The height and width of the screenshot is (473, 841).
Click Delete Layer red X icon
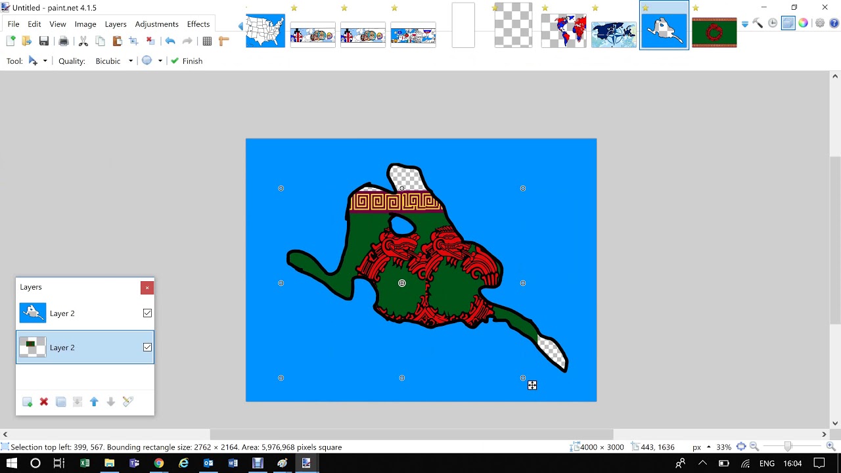click(x=44, y=401)
